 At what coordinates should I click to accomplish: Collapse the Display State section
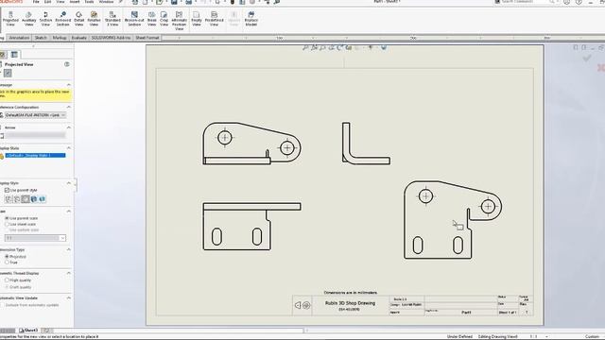(x=69, y=148)
